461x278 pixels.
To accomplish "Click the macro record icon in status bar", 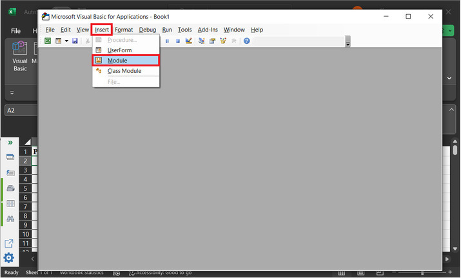I will pos(117,273).
